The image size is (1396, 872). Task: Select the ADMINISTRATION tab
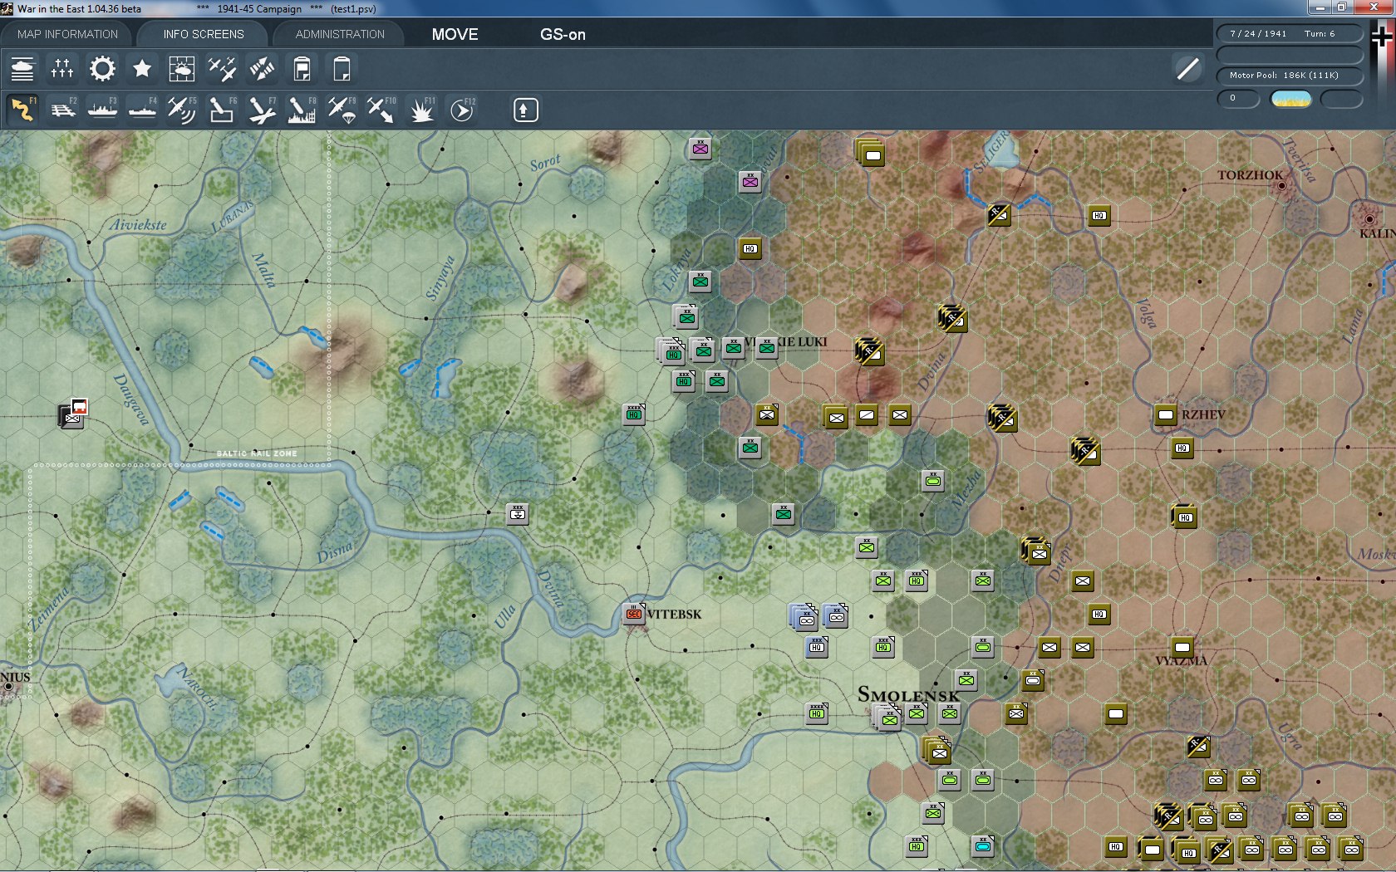[x=340, y=34]
